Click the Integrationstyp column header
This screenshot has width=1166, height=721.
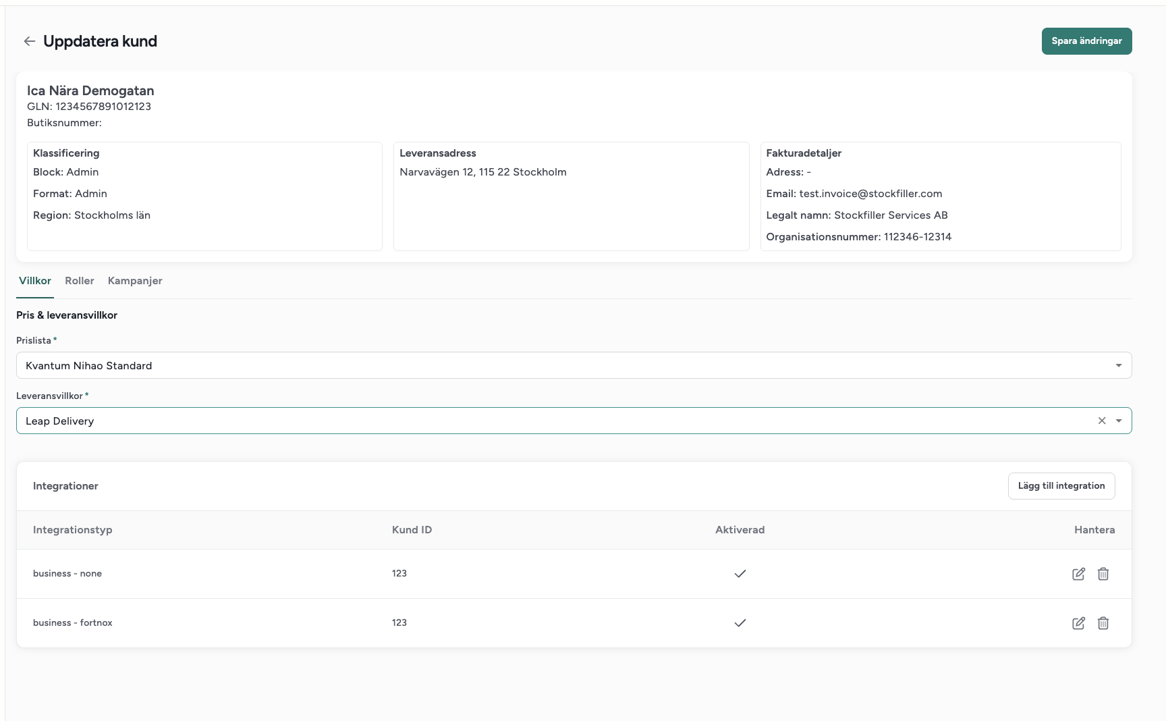coord(73,530)
